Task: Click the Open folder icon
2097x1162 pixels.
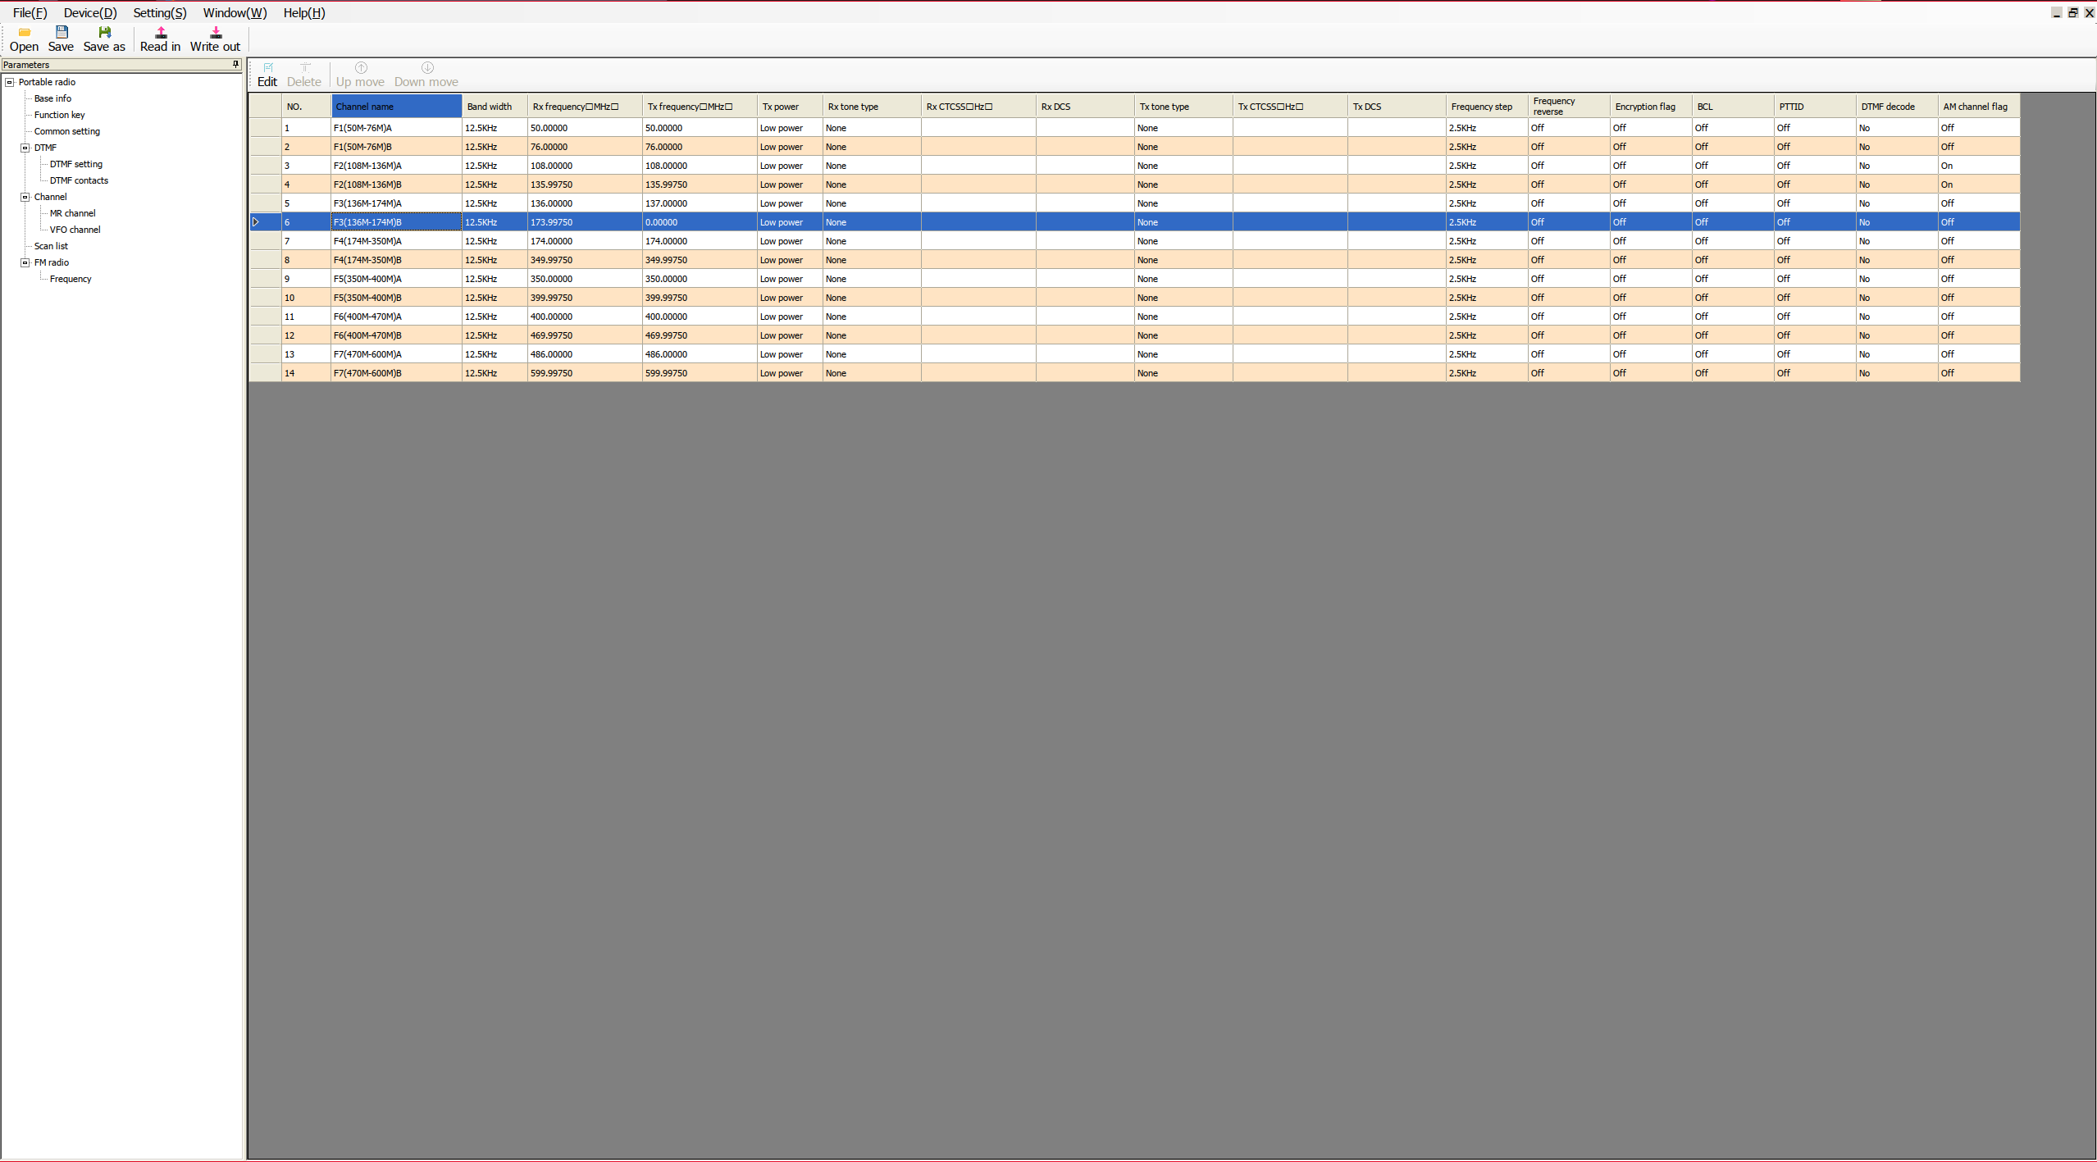Action: 24,33
